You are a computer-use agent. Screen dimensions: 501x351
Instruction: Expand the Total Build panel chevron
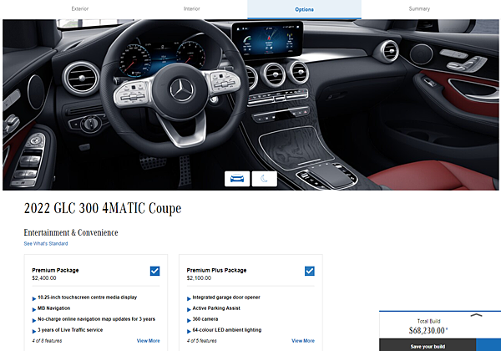476,315
